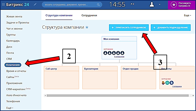Open the 3 сотрудника link
This screenshot has height=111, width=196.
[177, 86]
